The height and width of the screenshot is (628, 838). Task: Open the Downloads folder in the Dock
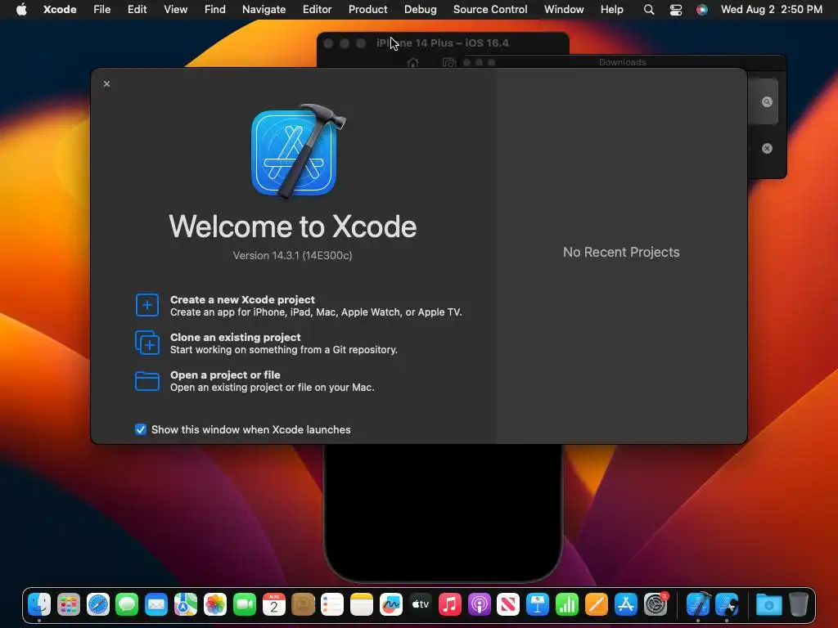[x=769, y=604]
